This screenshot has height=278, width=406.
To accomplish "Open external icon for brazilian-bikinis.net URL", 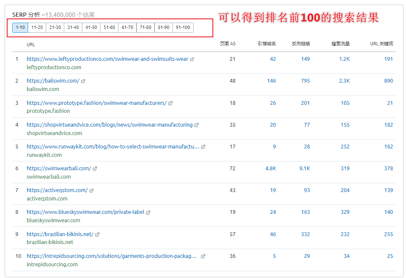I will point(97,234).
